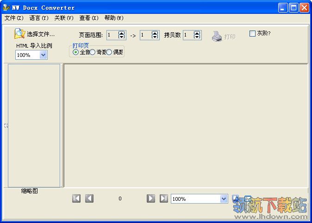Open the 帮助(W) menu
Screen dimensions: 312x223
114,18
